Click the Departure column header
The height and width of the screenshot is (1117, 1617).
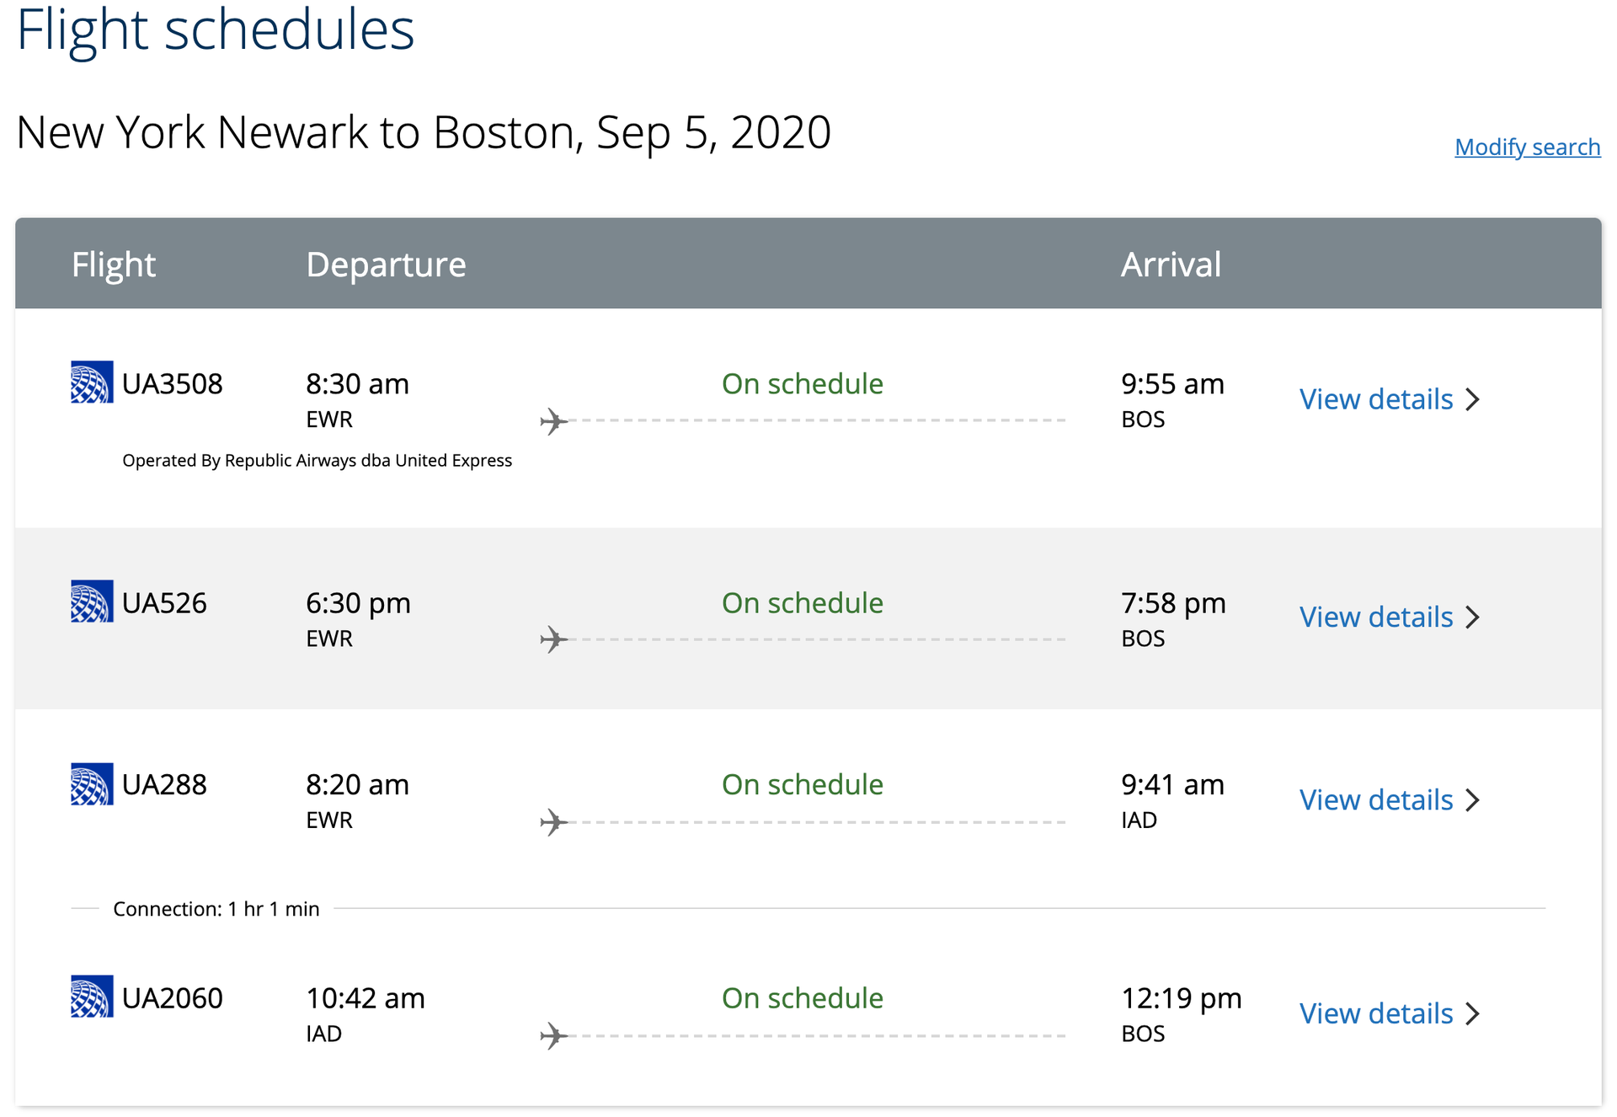[386, 264]
